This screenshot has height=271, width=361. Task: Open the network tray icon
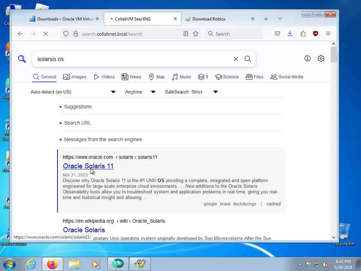317,265
